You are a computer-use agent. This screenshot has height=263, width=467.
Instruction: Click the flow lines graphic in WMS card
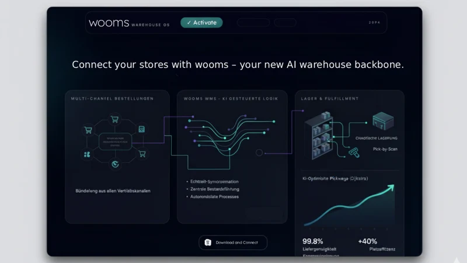click(x=230, y=136)
